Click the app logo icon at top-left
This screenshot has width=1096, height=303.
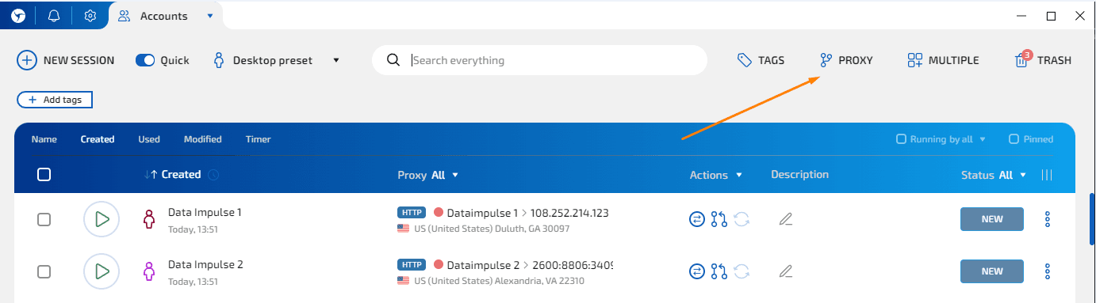tap(18, 16)
